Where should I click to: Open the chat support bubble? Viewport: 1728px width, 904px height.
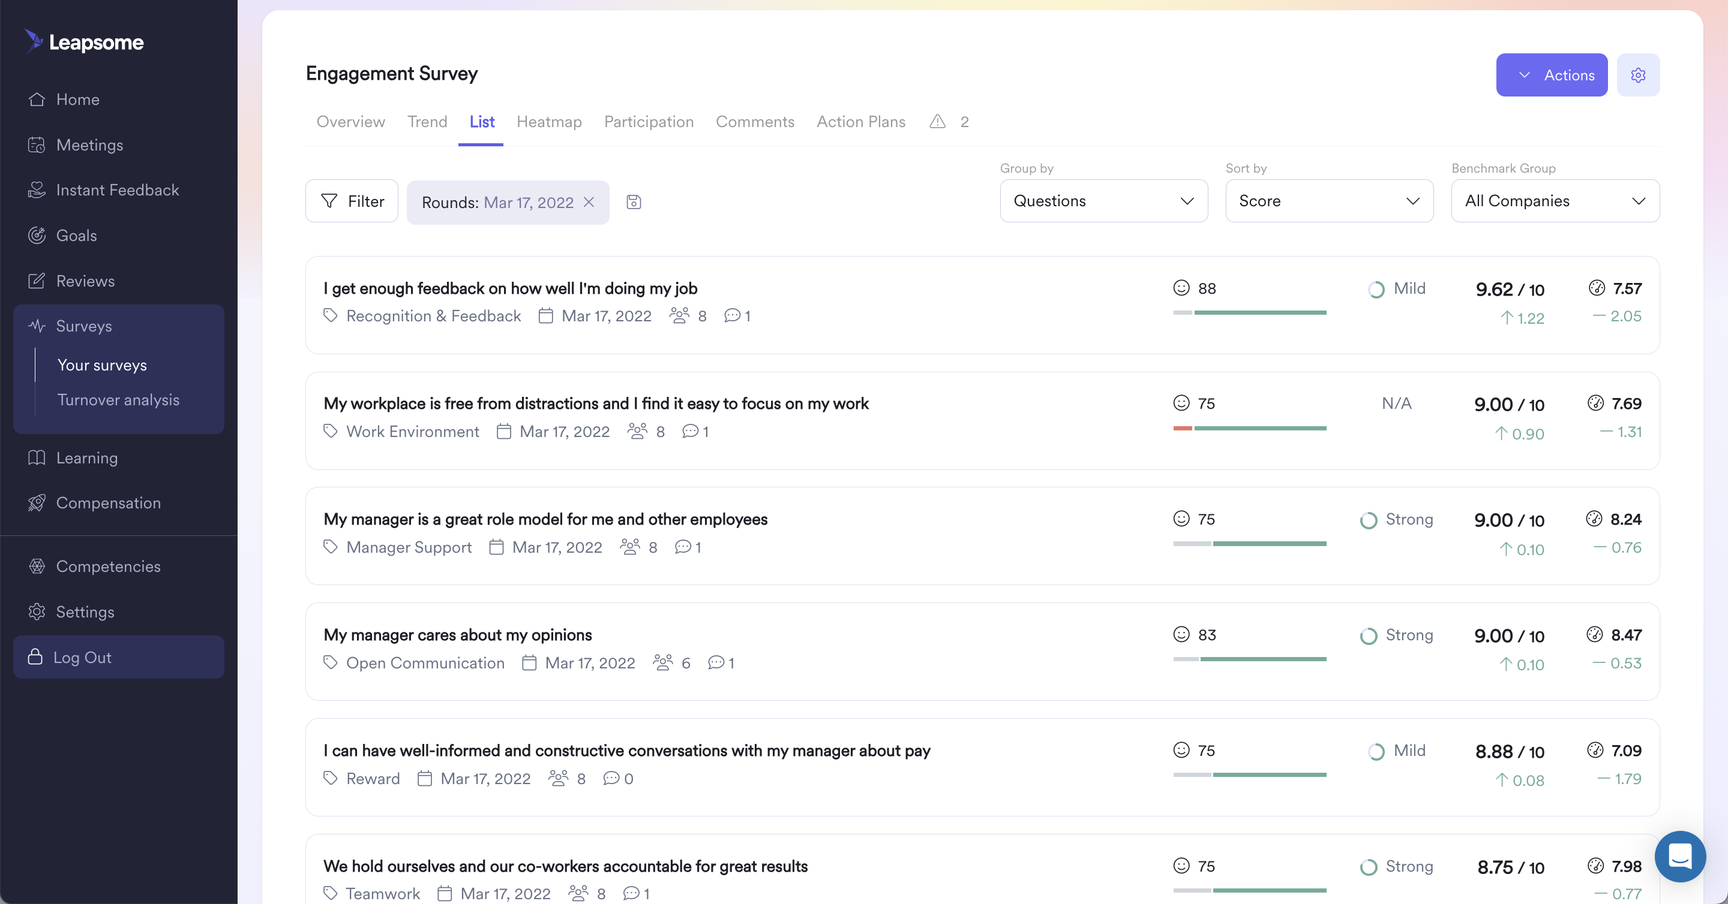(x=1680, y=856)
